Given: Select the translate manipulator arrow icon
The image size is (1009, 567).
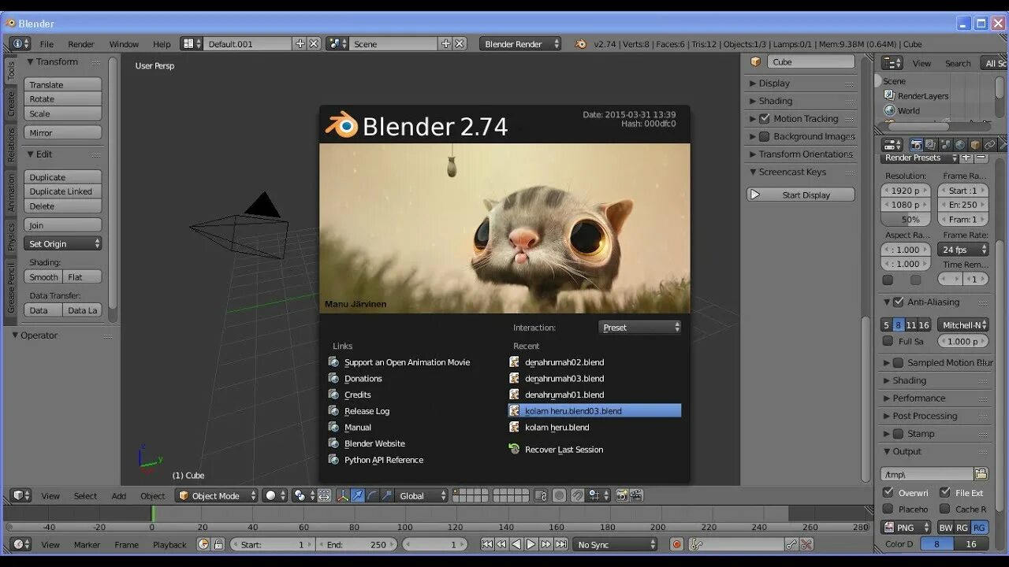Looking at the screenshot, I should [x=357, y=495].
